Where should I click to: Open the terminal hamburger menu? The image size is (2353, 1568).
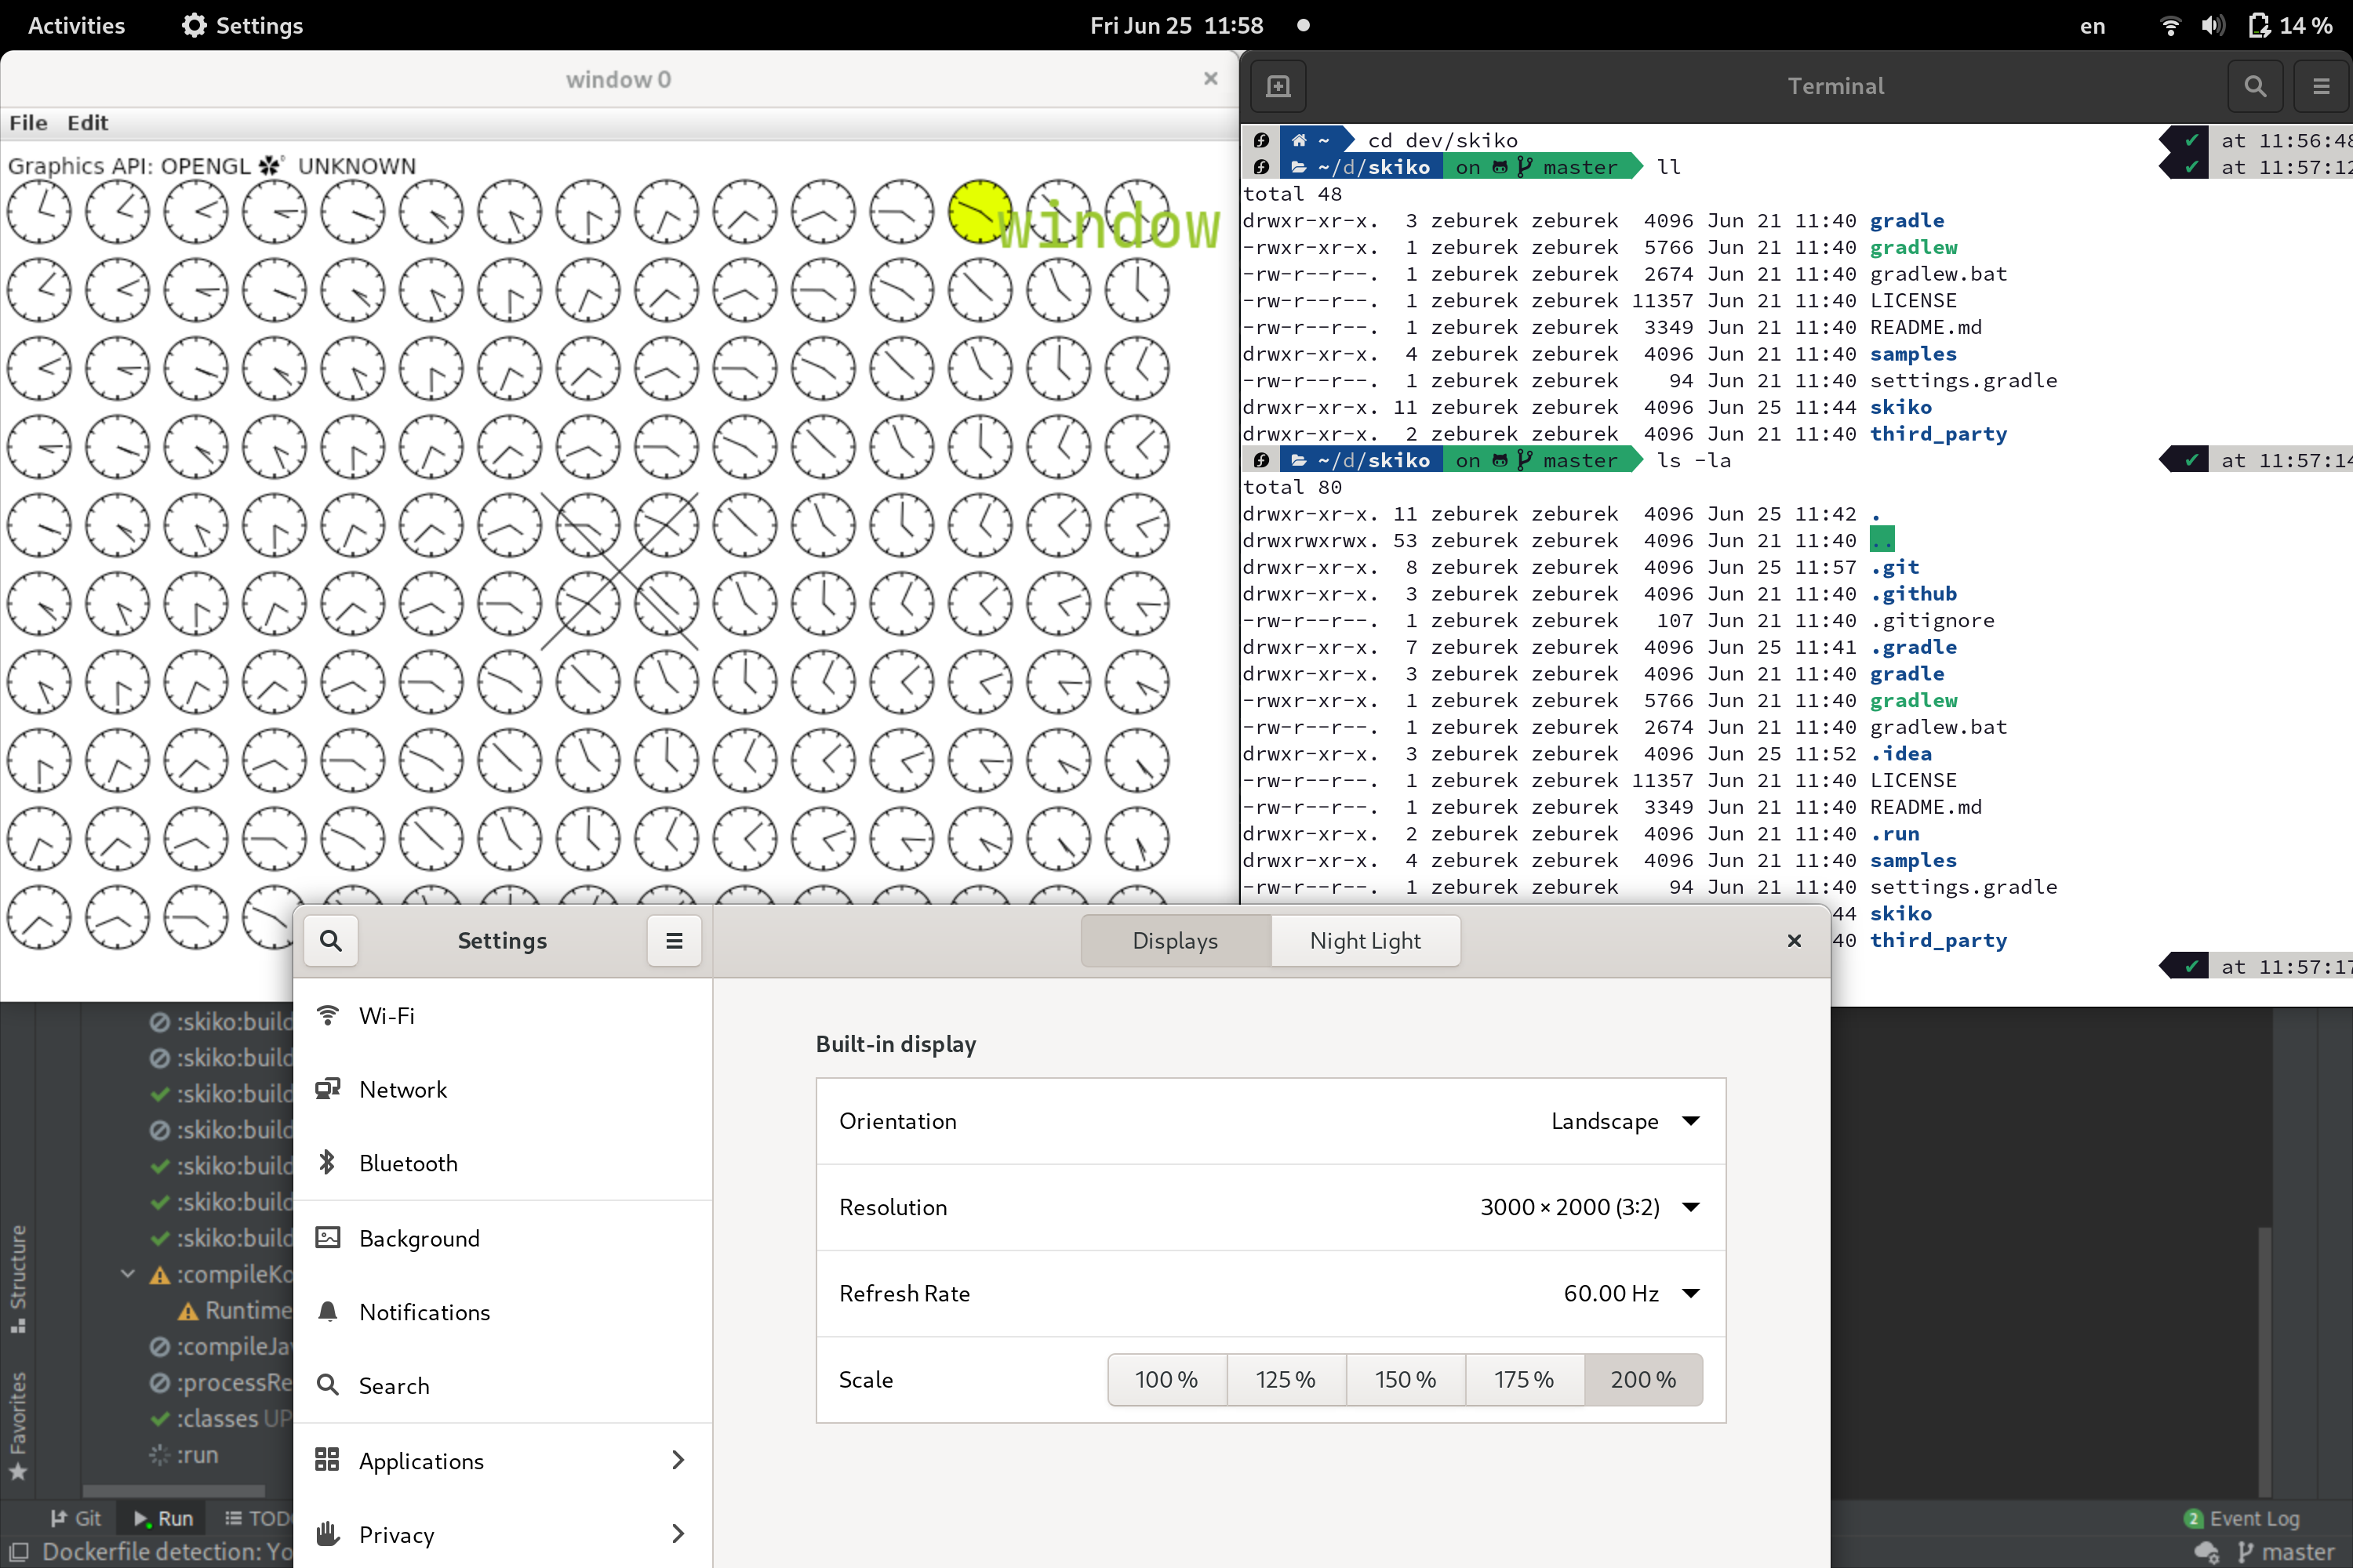coord(2321,86)
